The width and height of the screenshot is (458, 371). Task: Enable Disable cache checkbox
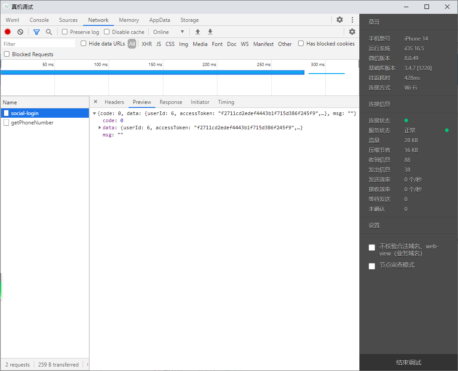(x=107, y=32)
